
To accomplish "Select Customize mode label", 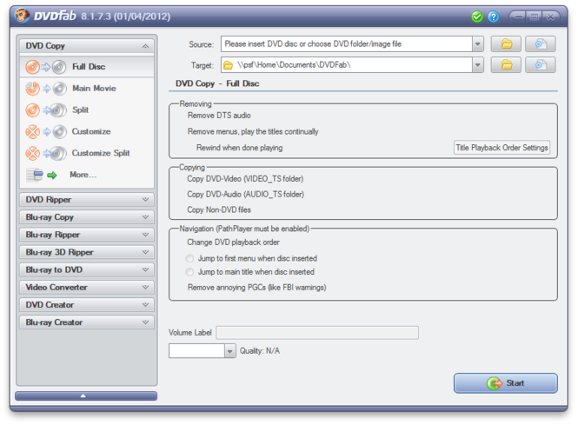I will 91,131.
